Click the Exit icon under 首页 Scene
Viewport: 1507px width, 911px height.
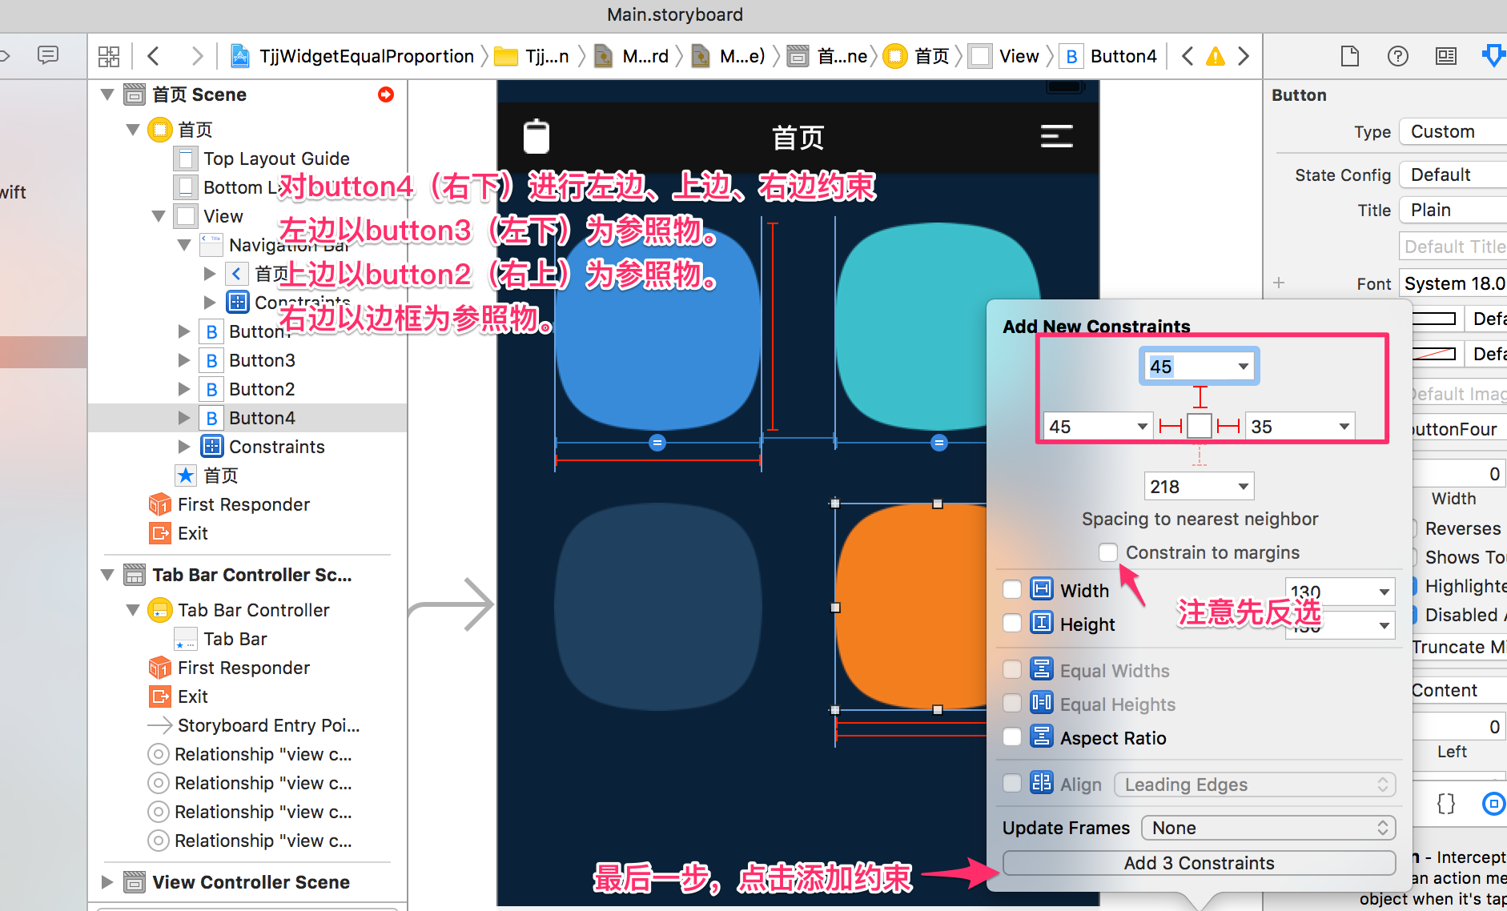160,533
